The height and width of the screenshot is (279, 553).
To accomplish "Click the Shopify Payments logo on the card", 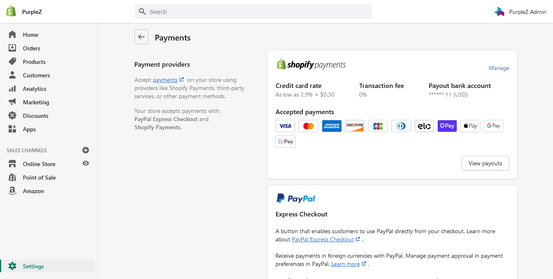I will pyautogui.click(x=311, y=64).
